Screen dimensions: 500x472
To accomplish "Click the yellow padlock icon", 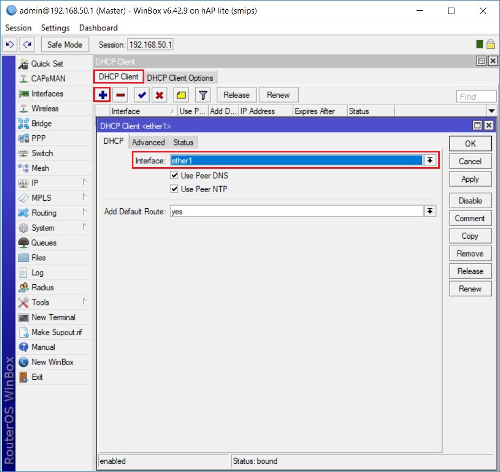I will tap(490, 44).
